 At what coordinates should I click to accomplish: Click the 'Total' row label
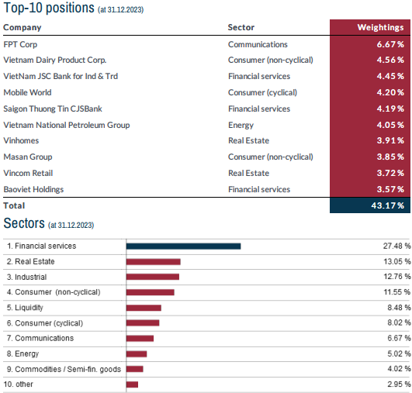click(14, 205)
